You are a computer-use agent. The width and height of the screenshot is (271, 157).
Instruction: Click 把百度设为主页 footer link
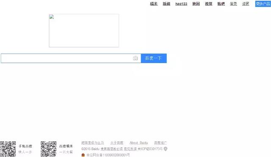(x=92, y=143)
